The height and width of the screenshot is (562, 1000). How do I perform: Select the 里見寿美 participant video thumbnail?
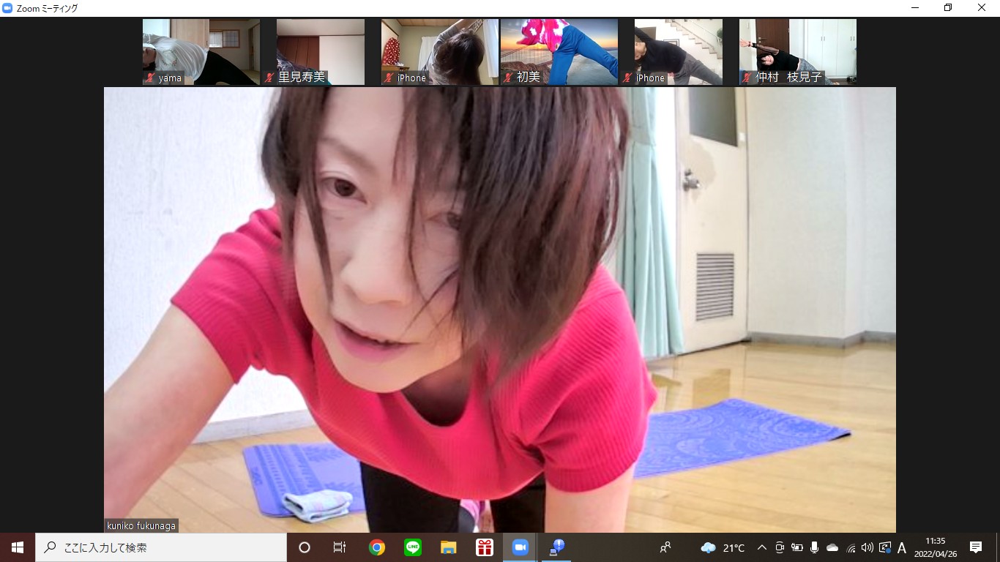[321, 52]
